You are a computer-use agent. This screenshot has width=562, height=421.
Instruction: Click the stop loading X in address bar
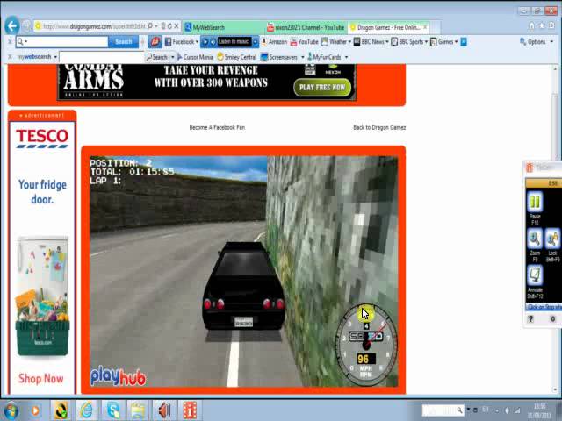click(x=176, y=26)
